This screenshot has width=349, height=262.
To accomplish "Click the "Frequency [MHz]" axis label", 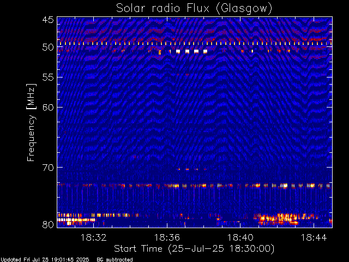I will pyautogui.click(x=31, y=122).
